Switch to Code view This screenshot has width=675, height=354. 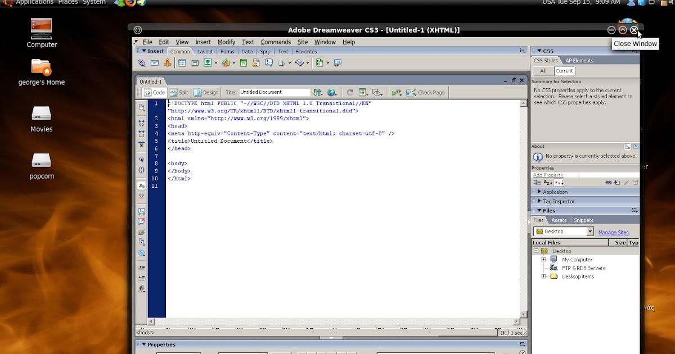(154, 92)
